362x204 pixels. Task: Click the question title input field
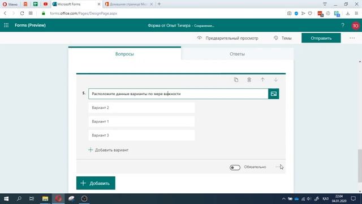point(178,93)
